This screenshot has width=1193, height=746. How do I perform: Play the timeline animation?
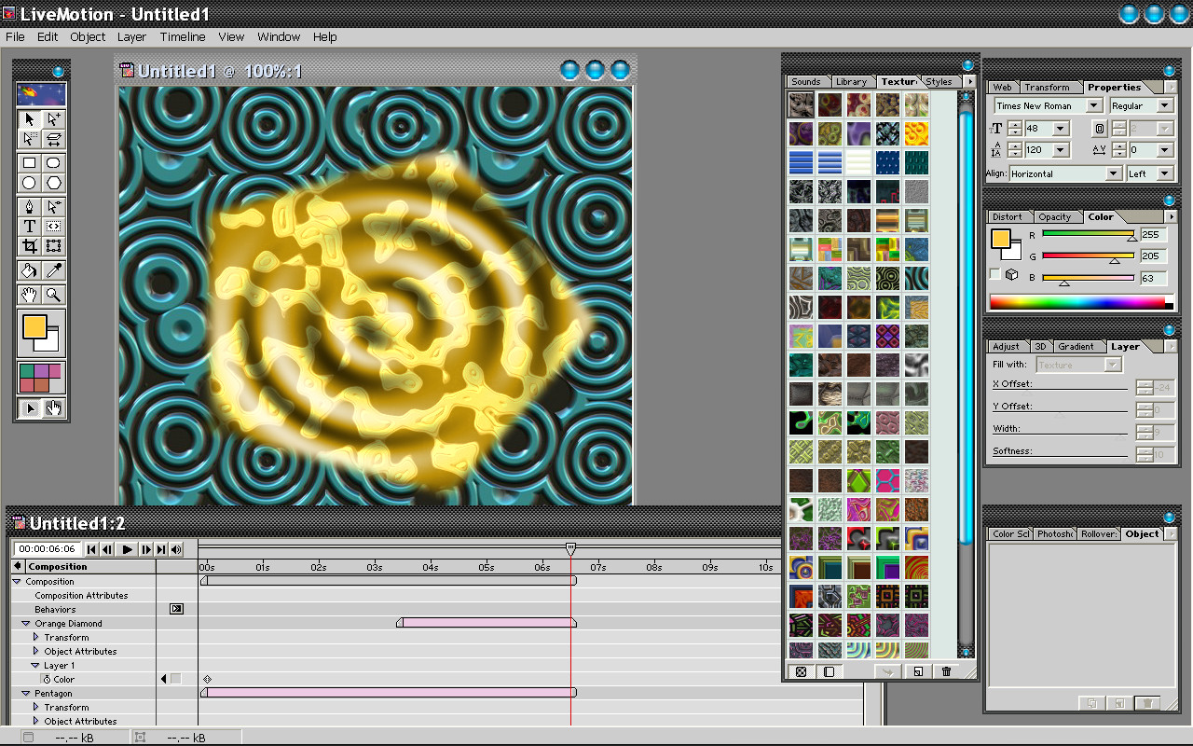pyautogui.click(x=128, y=550)
